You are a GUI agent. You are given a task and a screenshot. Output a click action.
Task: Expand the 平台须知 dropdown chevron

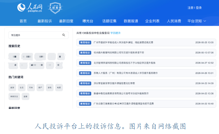(x=205, y=21)
